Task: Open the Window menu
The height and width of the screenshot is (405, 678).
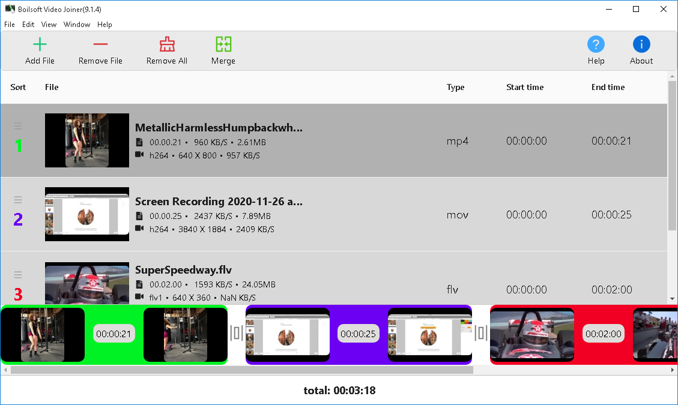Action: [76, 24]
